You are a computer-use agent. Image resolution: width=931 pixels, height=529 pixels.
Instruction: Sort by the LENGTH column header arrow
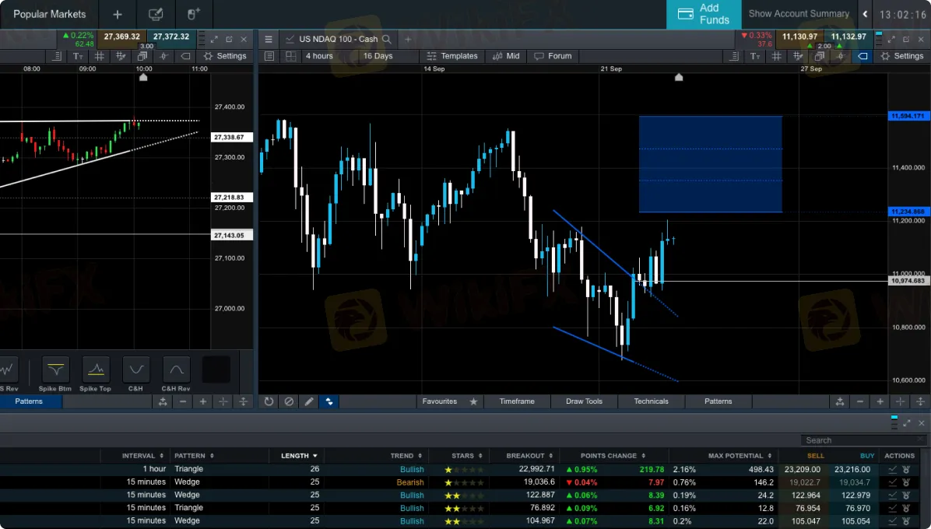pos(315,456)
